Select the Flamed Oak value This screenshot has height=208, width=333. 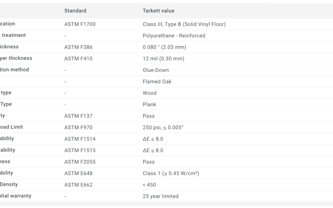(x=157, y=81)
